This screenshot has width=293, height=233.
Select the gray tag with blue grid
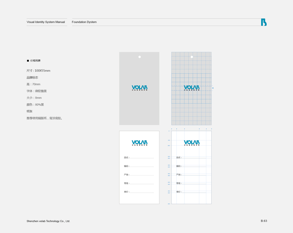coord(191,89)
